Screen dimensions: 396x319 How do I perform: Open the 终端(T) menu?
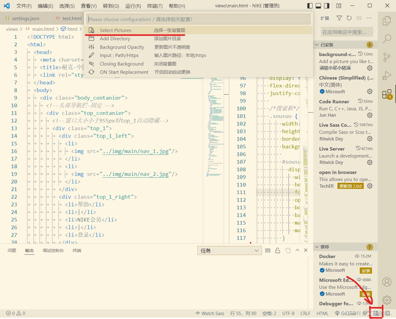pyautogui.click(x=155, y=6)
